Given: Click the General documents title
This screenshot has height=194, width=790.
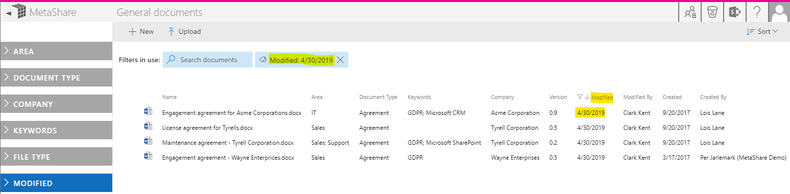Looking at the screenshot, I should 160,12.
